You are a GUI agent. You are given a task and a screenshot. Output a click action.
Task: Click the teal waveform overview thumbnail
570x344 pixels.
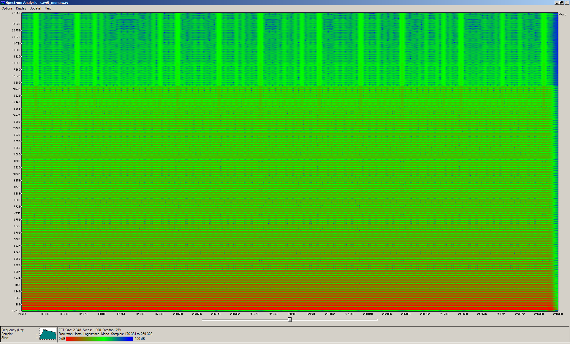point(47,334)
